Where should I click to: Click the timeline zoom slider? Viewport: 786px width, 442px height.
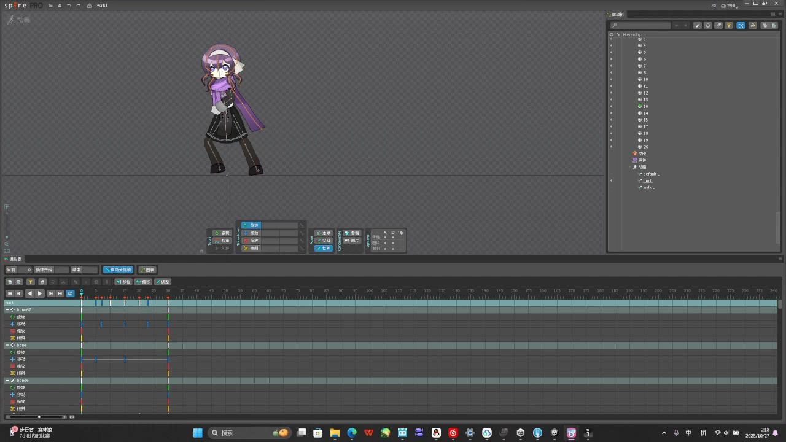pyautogui.click(x=39, y=417)
